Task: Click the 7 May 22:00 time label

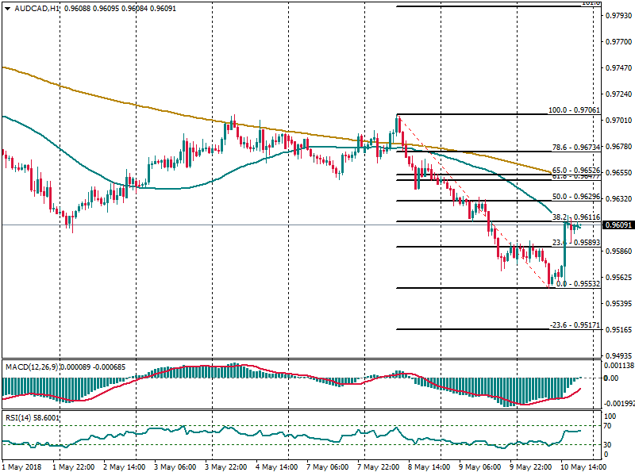Action: coord(379,468)
